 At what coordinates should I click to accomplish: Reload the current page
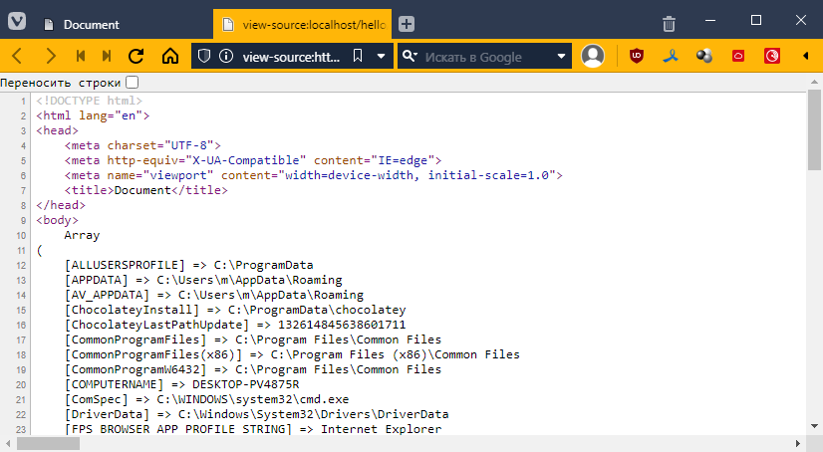click(x=137, y=56)
